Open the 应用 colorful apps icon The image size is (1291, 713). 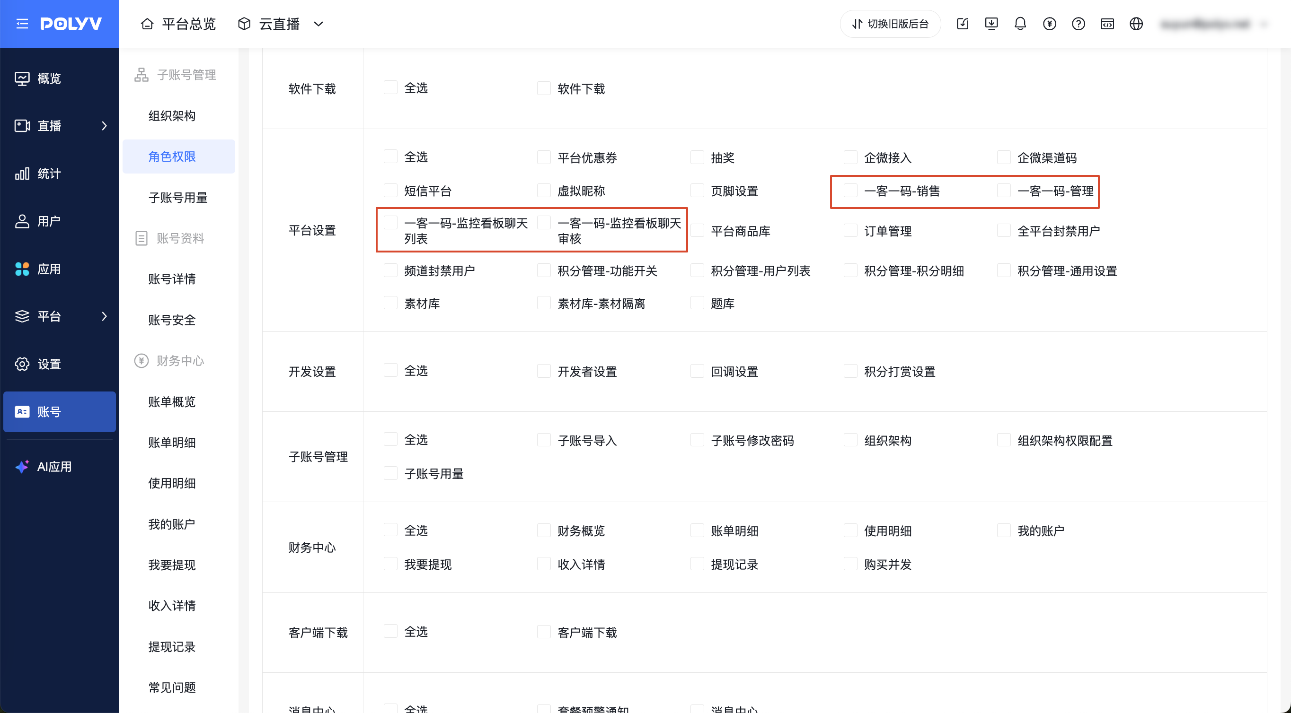(22, 269)
